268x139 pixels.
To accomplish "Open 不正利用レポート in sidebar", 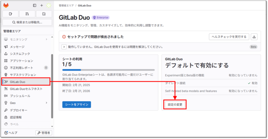I will (x=26, y=68).
